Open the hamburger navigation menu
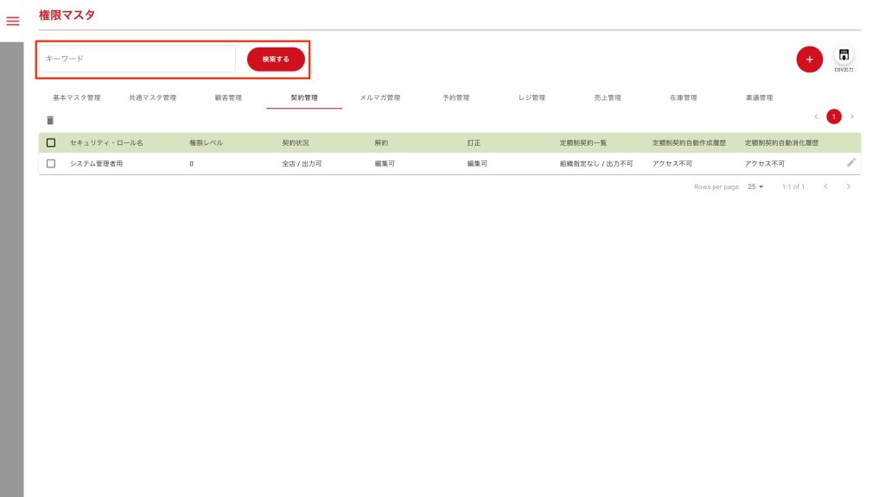The height and width of the screenshot is (497, 885). coord(13,21)
